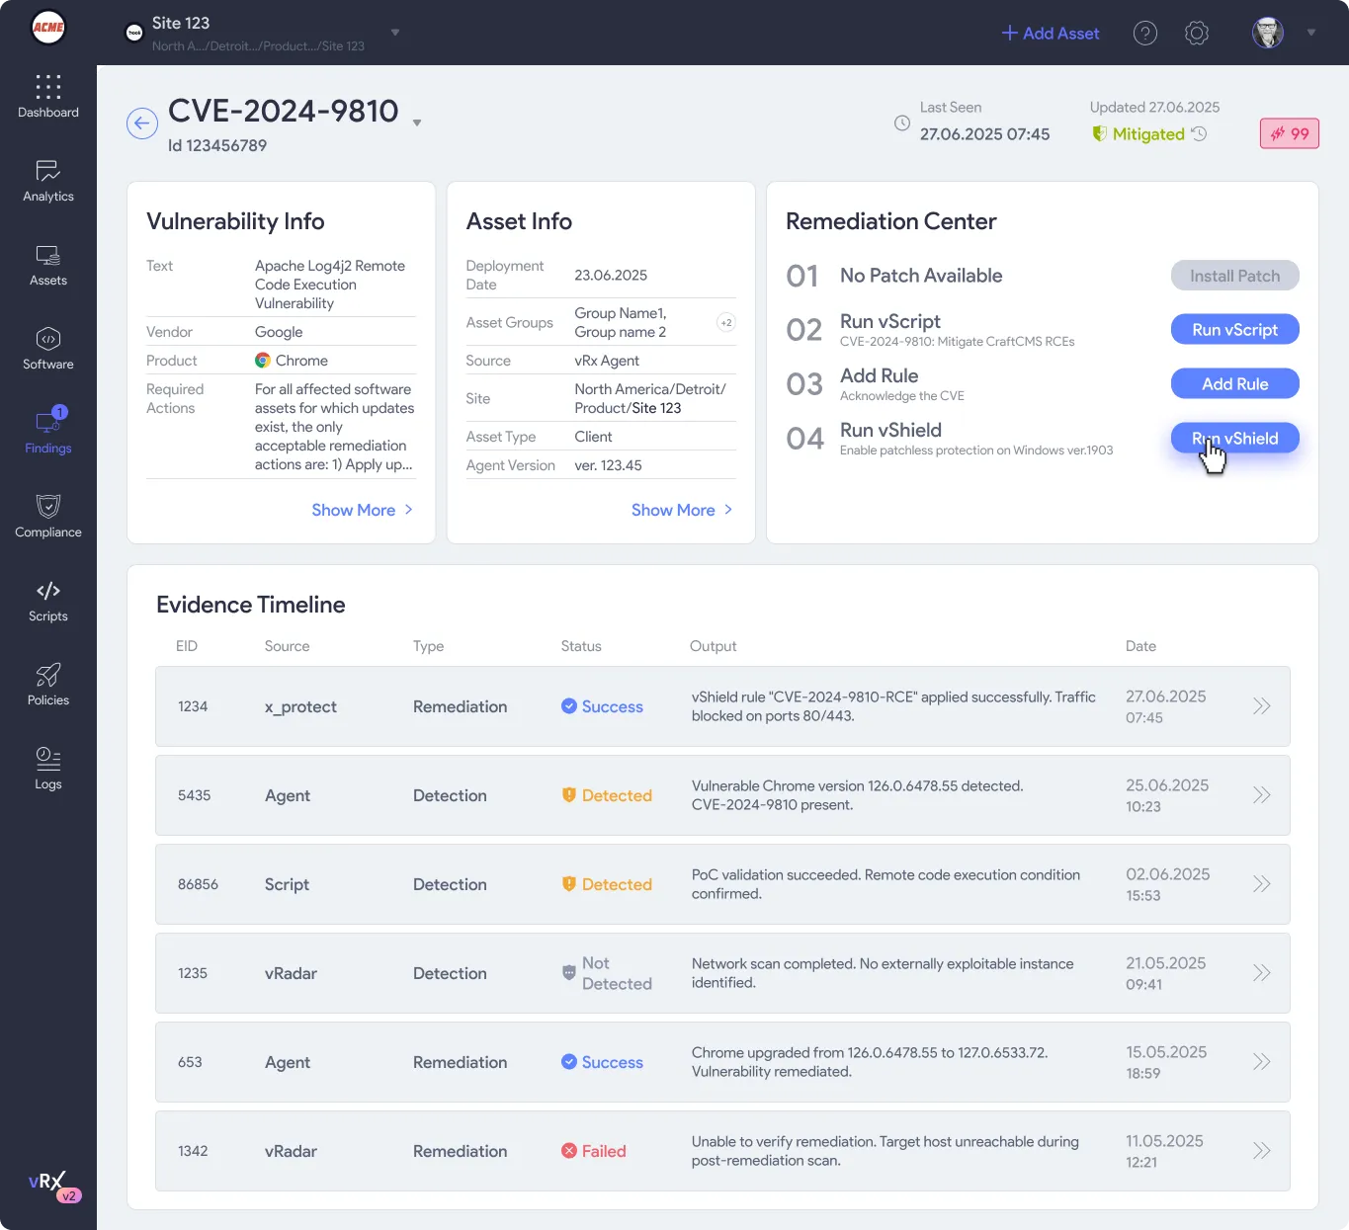
Task: Click the Mitigated shield status icon
Action: [x=1099, y=133]
